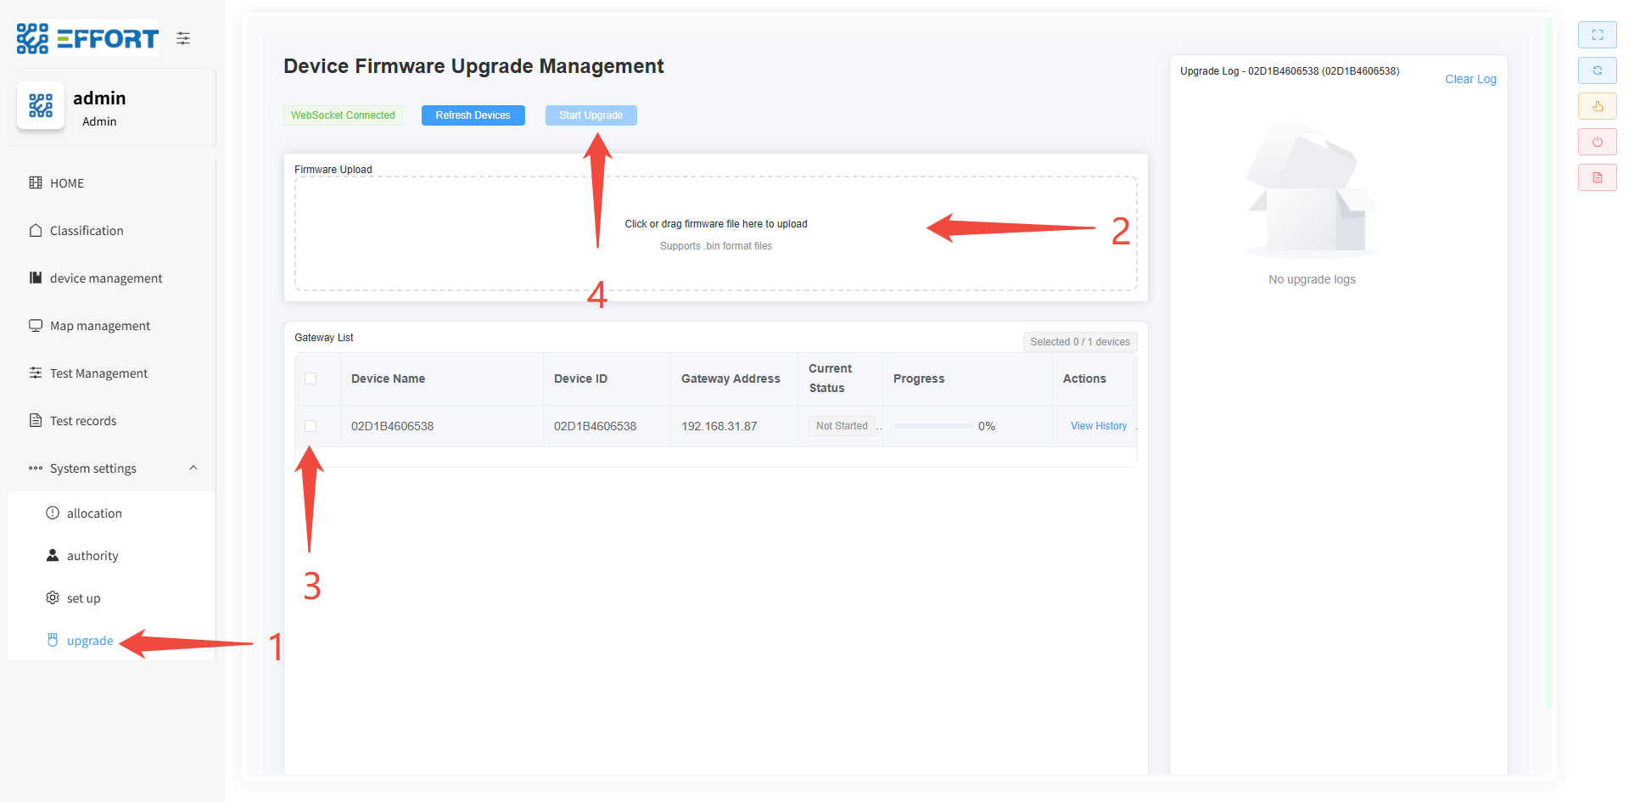Click the blue refresh icon button
This screenshot has width=1629, height=802.
[1597, 70]
